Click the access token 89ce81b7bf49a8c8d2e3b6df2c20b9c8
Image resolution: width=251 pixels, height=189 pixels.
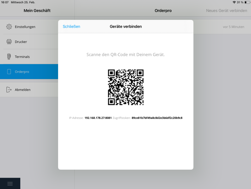pos(157,118)
